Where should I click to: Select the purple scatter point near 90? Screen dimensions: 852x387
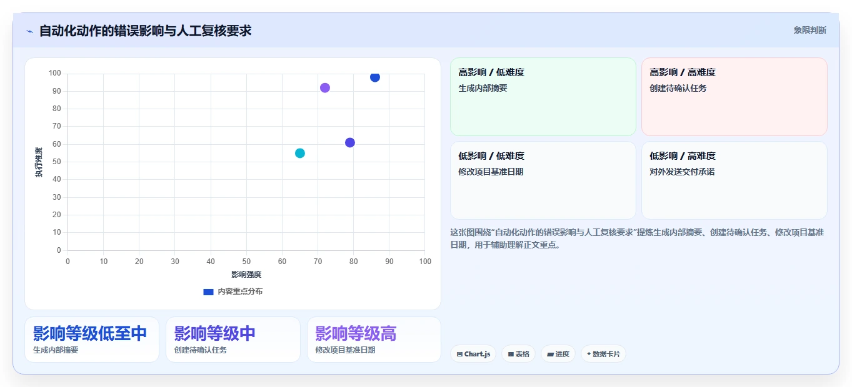[325, 88]
